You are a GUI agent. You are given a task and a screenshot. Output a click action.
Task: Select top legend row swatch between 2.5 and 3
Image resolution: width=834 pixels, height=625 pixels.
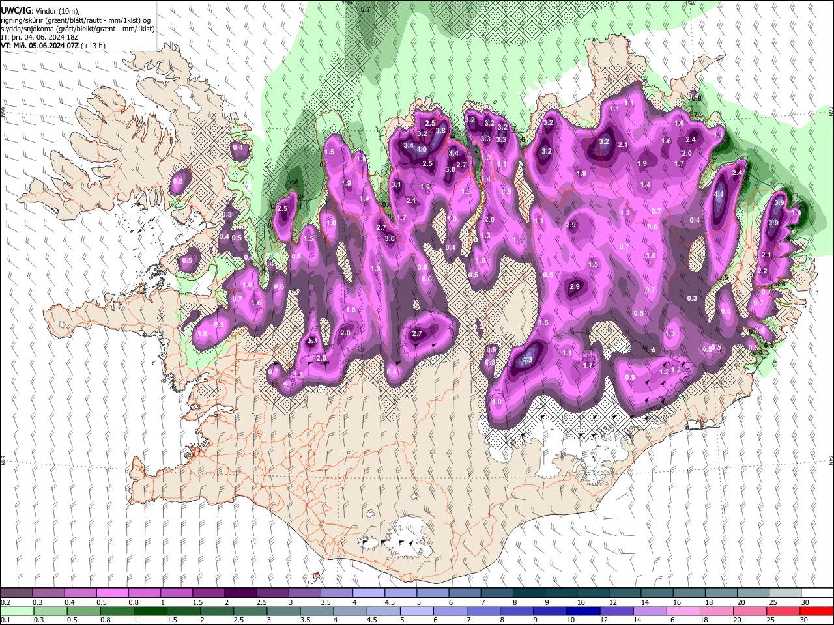(x=272, y=593)
